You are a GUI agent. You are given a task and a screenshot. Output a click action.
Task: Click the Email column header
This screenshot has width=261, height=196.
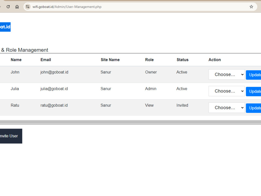(x=46, y=60)
